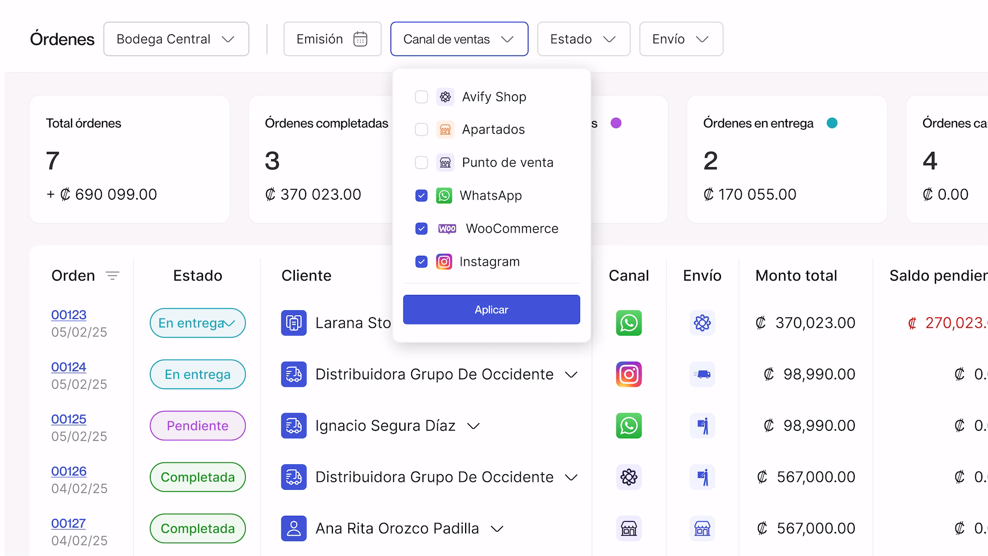
Task: Click pickup shipping icon for order 00125
Action: tap(702, 426)
